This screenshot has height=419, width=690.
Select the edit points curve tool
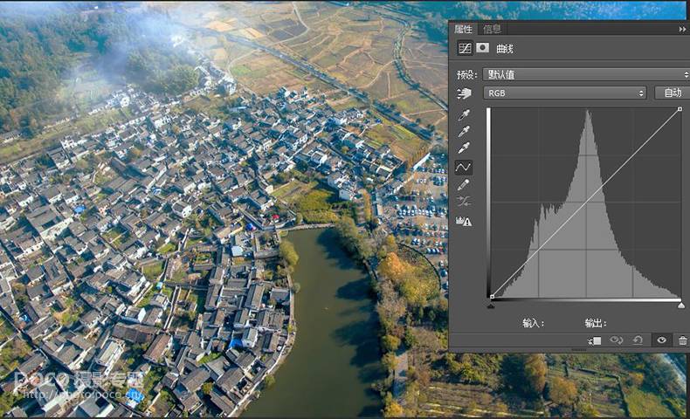[464, 167]
